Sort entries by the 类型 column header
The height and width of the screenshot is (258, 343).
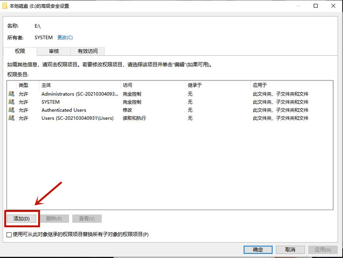(24, 85)
